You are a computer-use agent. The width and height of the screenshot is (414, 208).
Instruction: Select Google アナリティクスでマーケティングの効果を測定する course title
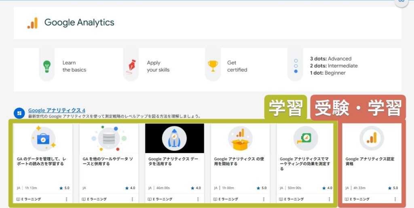[305, 163]
